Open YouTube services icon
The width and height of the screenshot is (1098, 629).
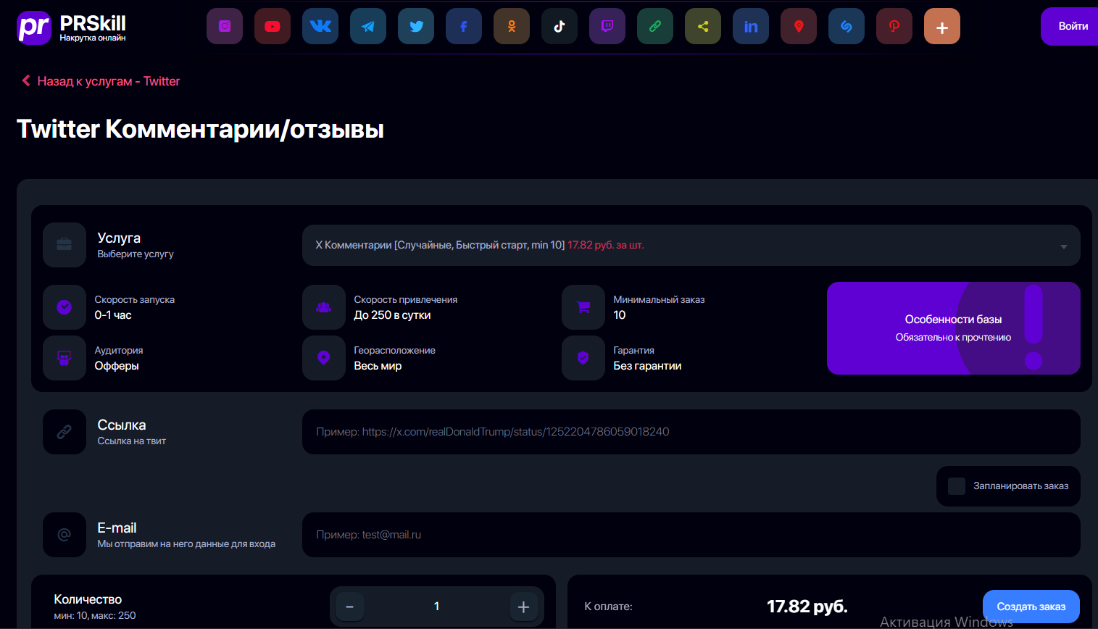tap(273, 26)
